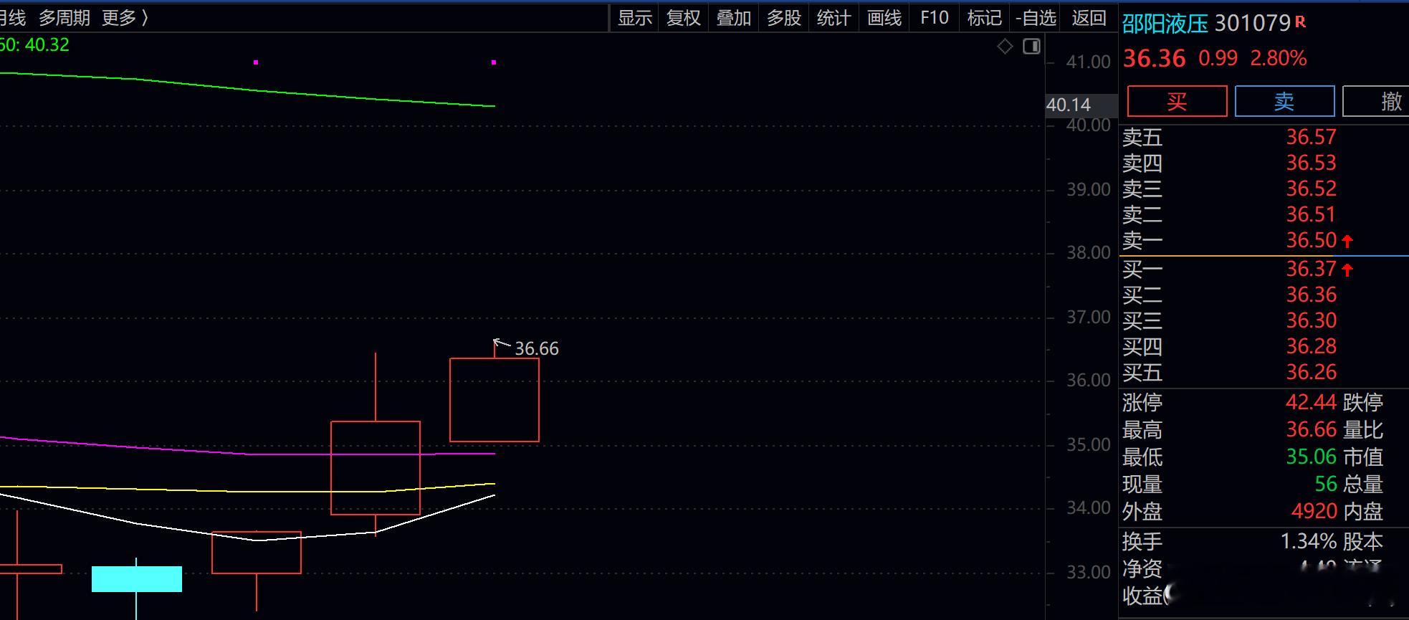
Task: Remove stock via -自选 button
Action: 1036,18
